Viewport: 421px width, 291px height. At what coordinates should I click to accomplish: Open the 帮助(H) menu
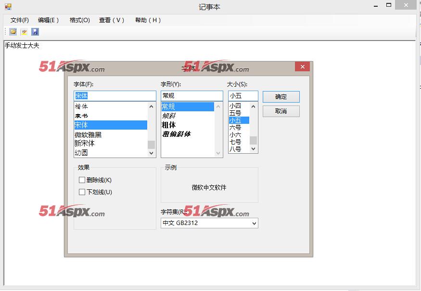tap(148, 20)
